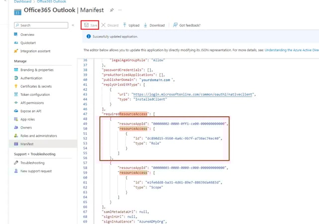Click the Upload arrow icon

point(125,25)
